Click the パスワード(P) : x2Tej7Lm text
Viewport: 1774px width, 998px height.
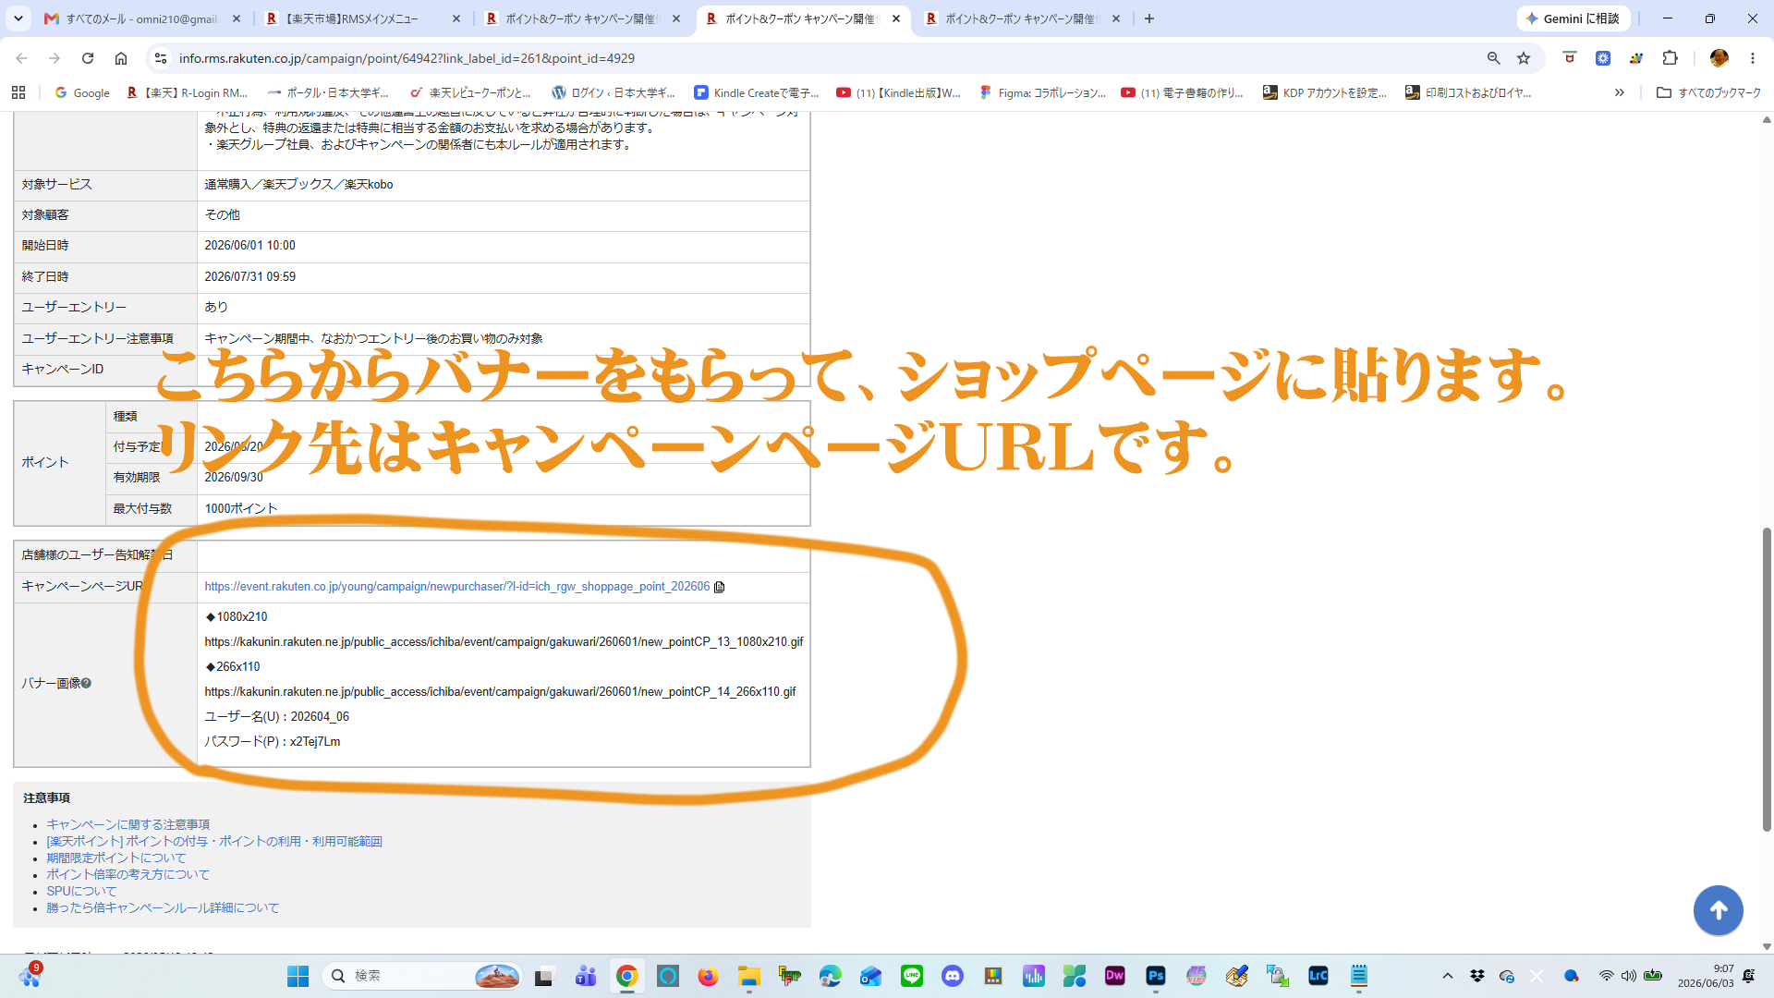tap(273, 742)
